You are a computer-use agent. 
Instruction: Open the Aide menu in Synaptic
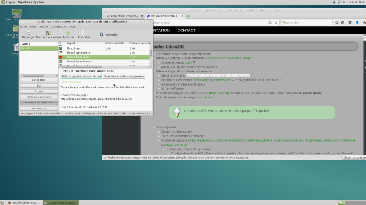(72, 27)
